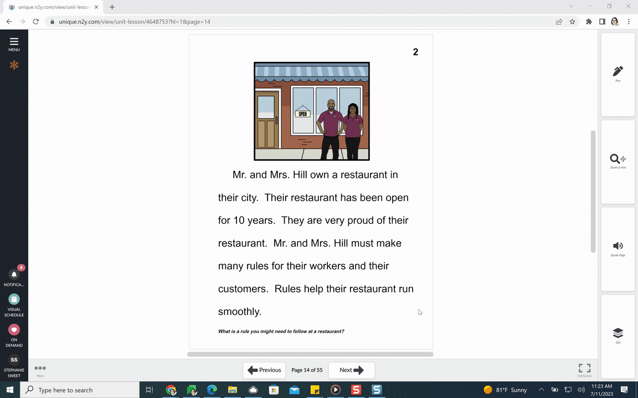Open the tab search dropdown arrow
The height and width of the screenshot is (398, 638).
tap(572, 6)
